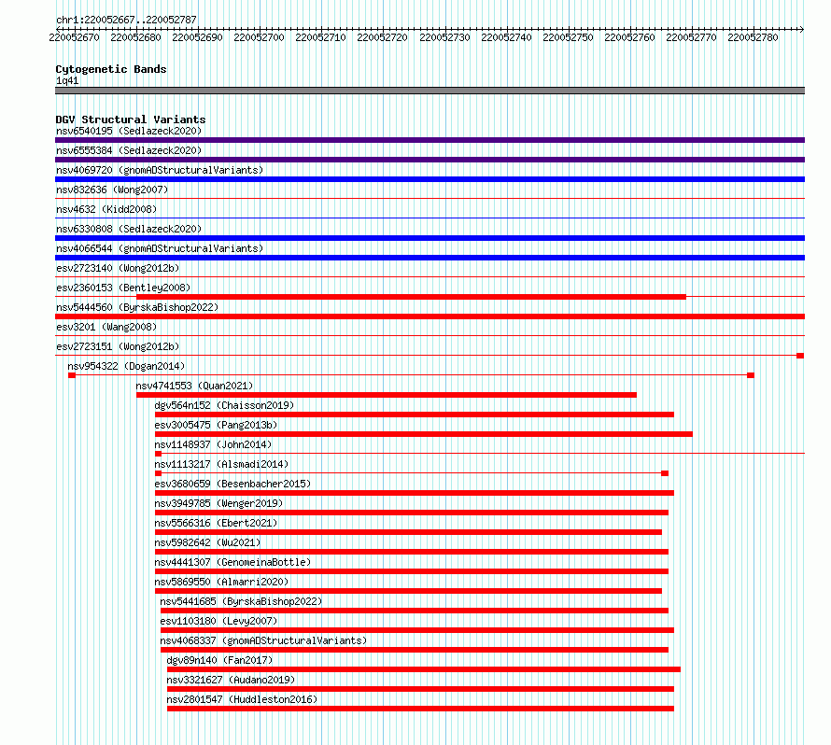831x745 pixels.
Task: Select the red bar of dgv564n152
Action: coord(415,415)
